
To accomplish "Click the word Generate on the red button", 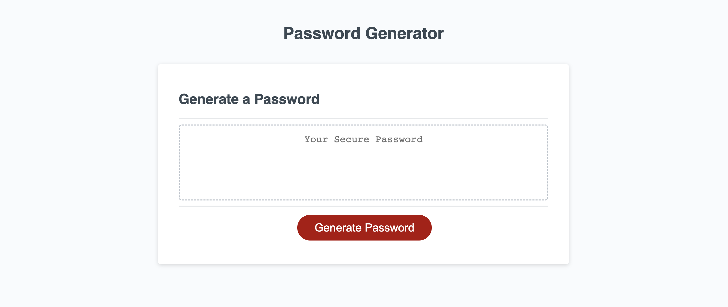I will [x=338, y=228].
